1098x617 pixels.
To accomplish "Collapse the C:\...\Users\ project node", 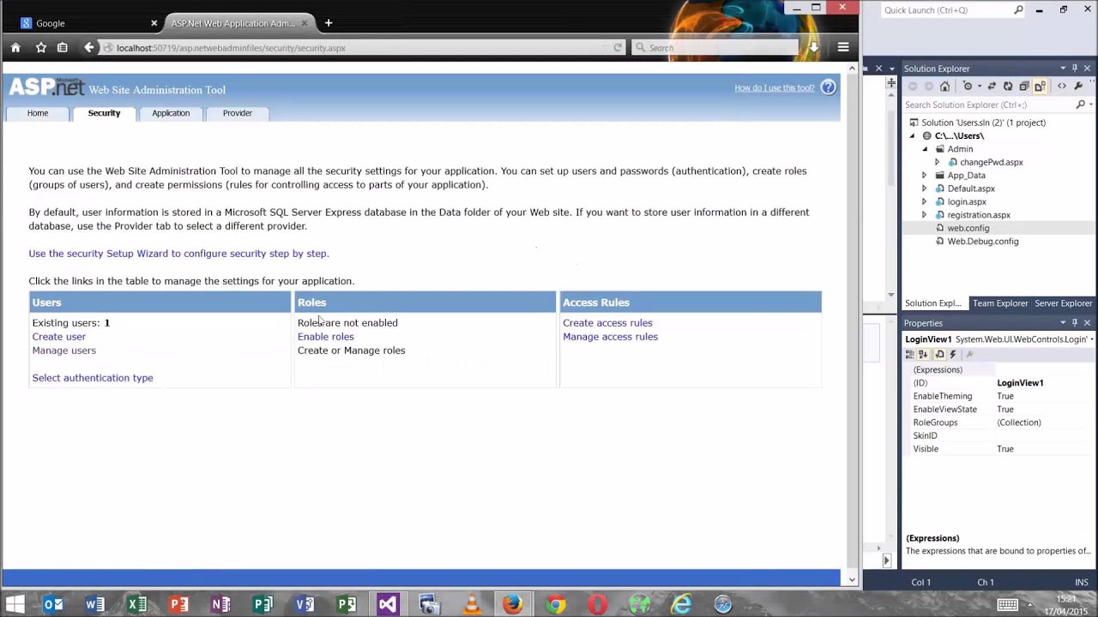I will [x=913, y=136].
